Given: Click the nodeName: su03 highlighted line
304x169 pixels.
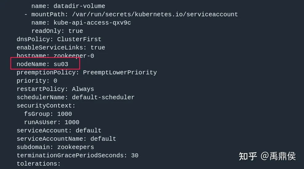Looking at the screenshot, I should 42,64.
